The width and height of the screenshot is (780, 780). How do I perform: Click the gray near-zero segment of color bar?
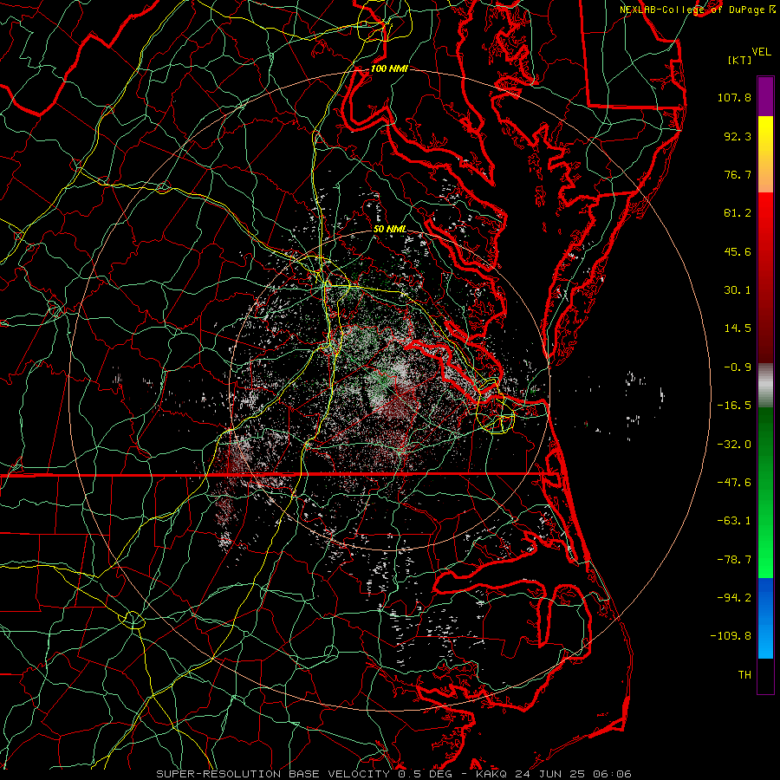765,384
